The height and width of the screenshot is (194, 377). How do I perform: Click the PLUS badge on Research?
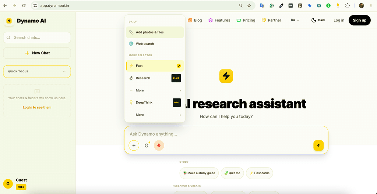176,78
